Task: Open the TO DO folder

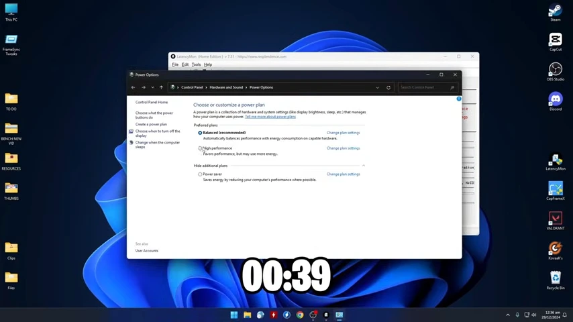Action: pos(11,101)
